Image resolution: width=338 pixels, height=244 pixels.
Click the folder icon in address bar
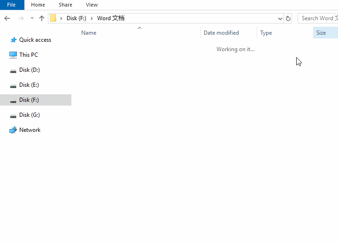[53, 18]
